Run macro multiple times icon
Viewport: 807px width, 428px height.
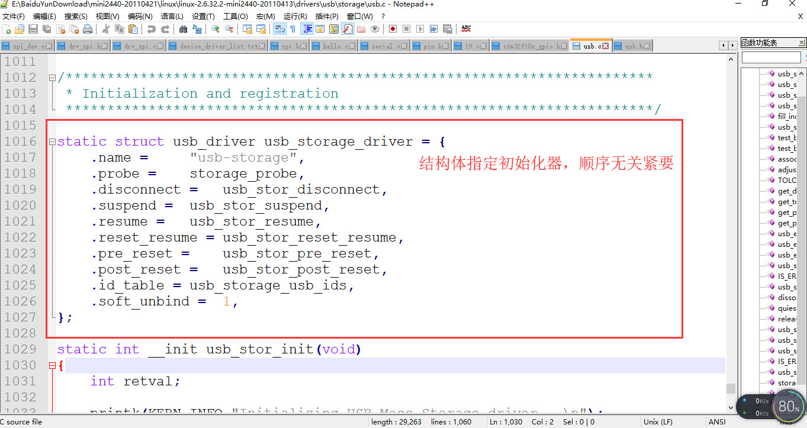pos(433,28)
